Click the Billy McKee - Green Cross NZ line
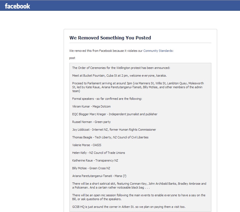This screenshot has width=240, height=212. [91, 168]
